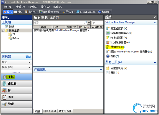Image resolution: width=159 pixels, height=115 pixels.
Task: Click the 作业(J) toolbar button
Action: tap(31, 12)
